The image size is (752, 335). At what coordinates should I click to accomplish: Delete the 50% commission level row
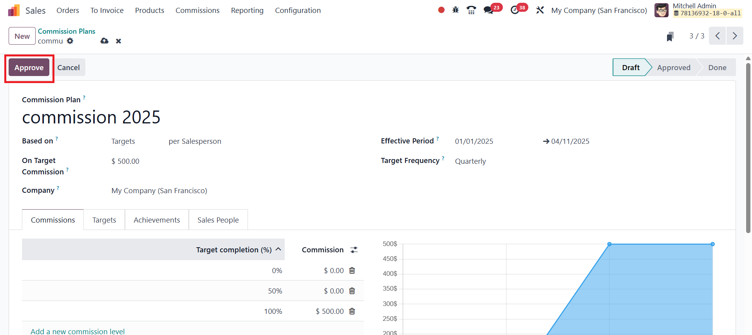tap(352, 291)
